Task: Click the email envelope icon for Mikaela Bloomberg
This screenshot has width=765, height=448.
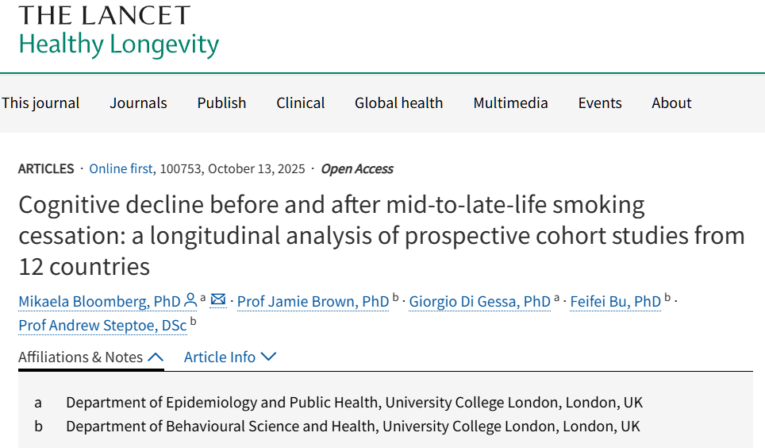Action: click(218, 300)
